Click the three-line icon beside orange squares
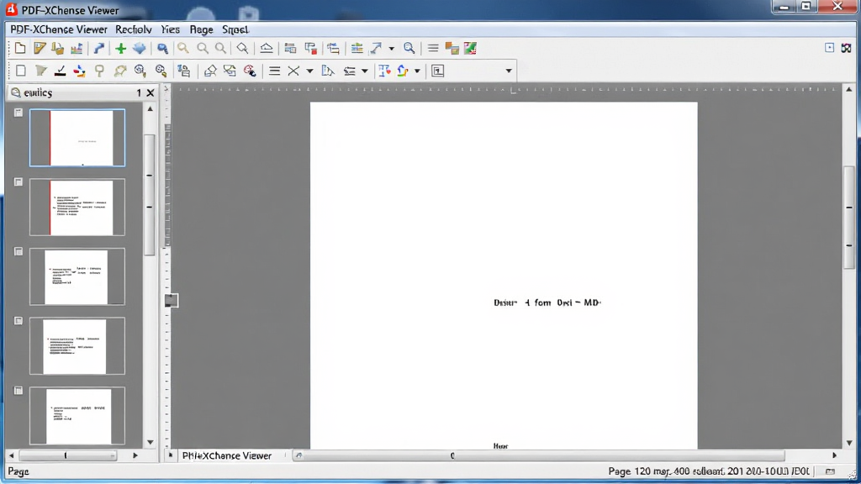This screenshot has height=484, width=861. pyautogui.click(x=433, y=48)
